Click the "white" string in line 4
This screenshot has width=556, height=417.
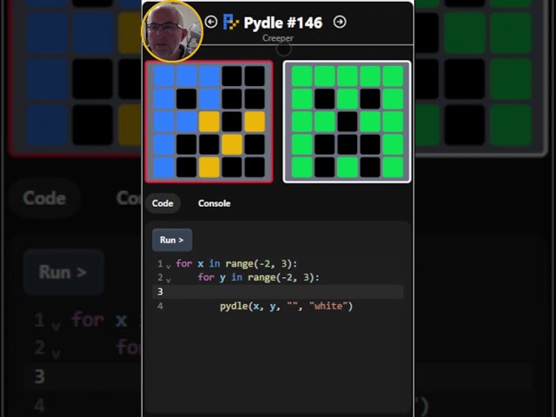tap(328, 306)
